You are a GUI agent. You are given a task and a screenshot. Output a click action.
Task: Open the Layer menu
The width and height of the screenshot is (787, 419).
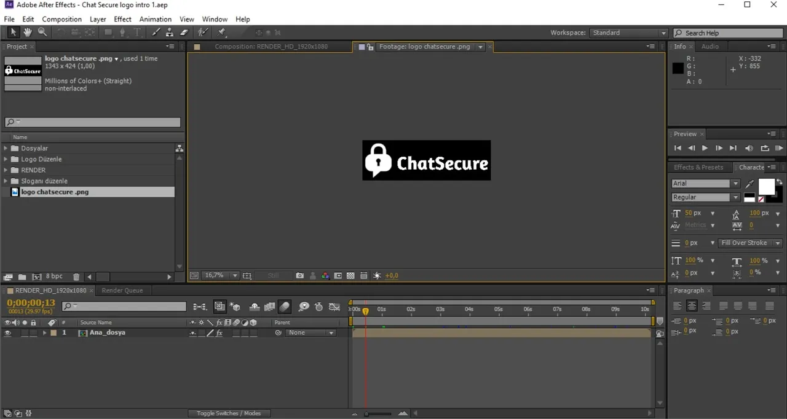(98, 19)
